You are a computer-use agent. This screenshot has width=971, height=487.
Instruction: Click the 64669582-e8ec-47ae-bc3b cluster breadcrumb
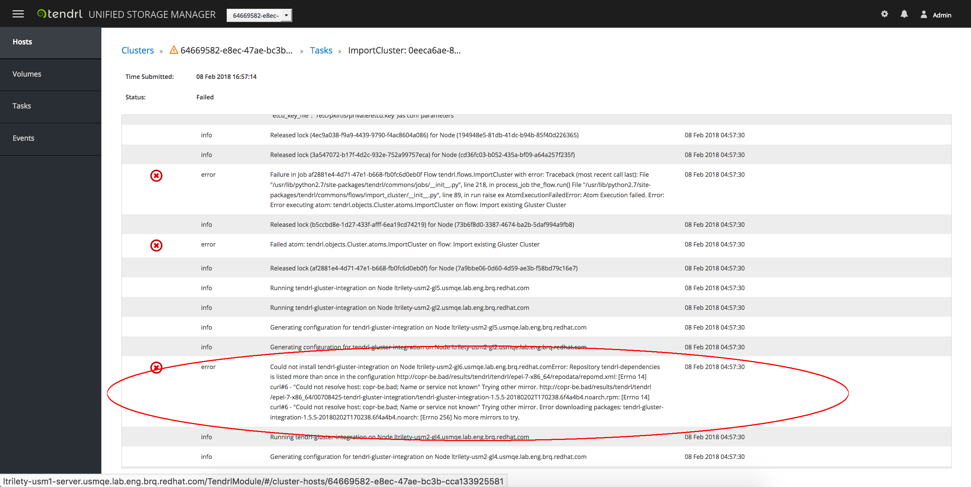point(236,50)
